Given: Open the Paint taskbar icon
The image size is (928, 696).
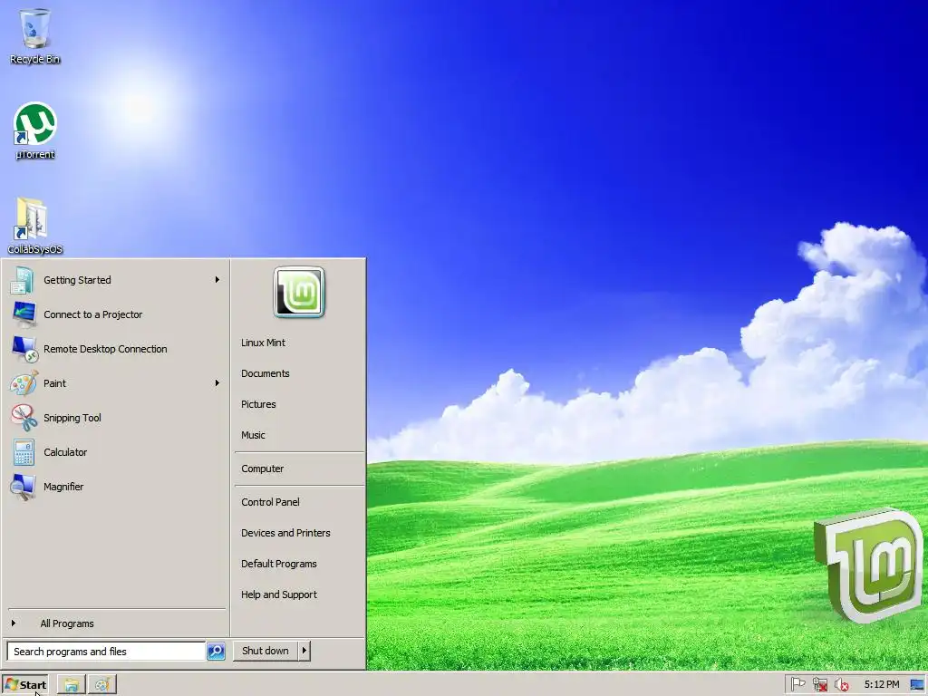Looking at the screenshot, I should (102, 685).
